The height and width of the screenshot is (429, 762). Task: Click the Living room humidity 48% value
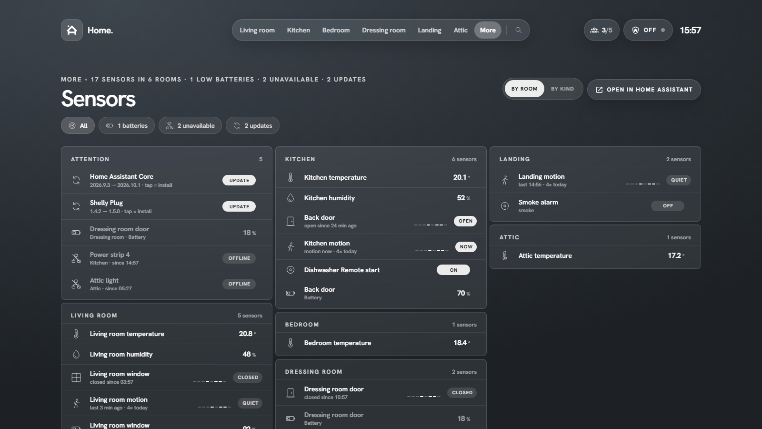coord(249,354)
